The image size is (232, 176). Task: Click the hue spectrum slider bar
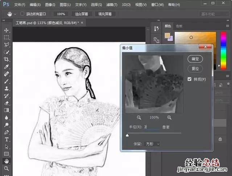coord(223,51)
